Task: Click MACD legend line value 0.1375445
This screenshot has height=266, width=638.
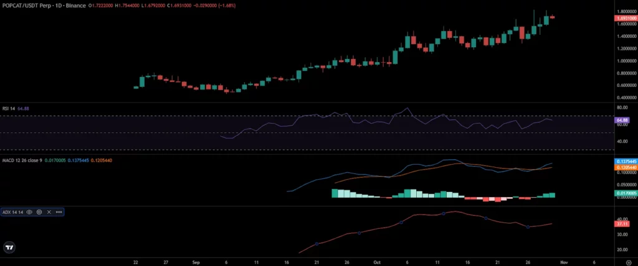Action: click(78, 160)
